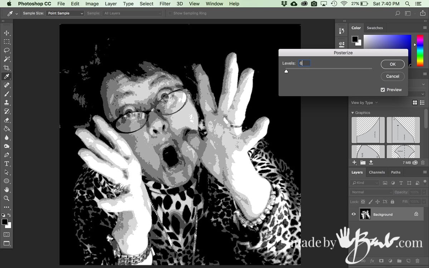Screen dimensions: 429x268
Task: Select the Pen tool
Action: 6,155
